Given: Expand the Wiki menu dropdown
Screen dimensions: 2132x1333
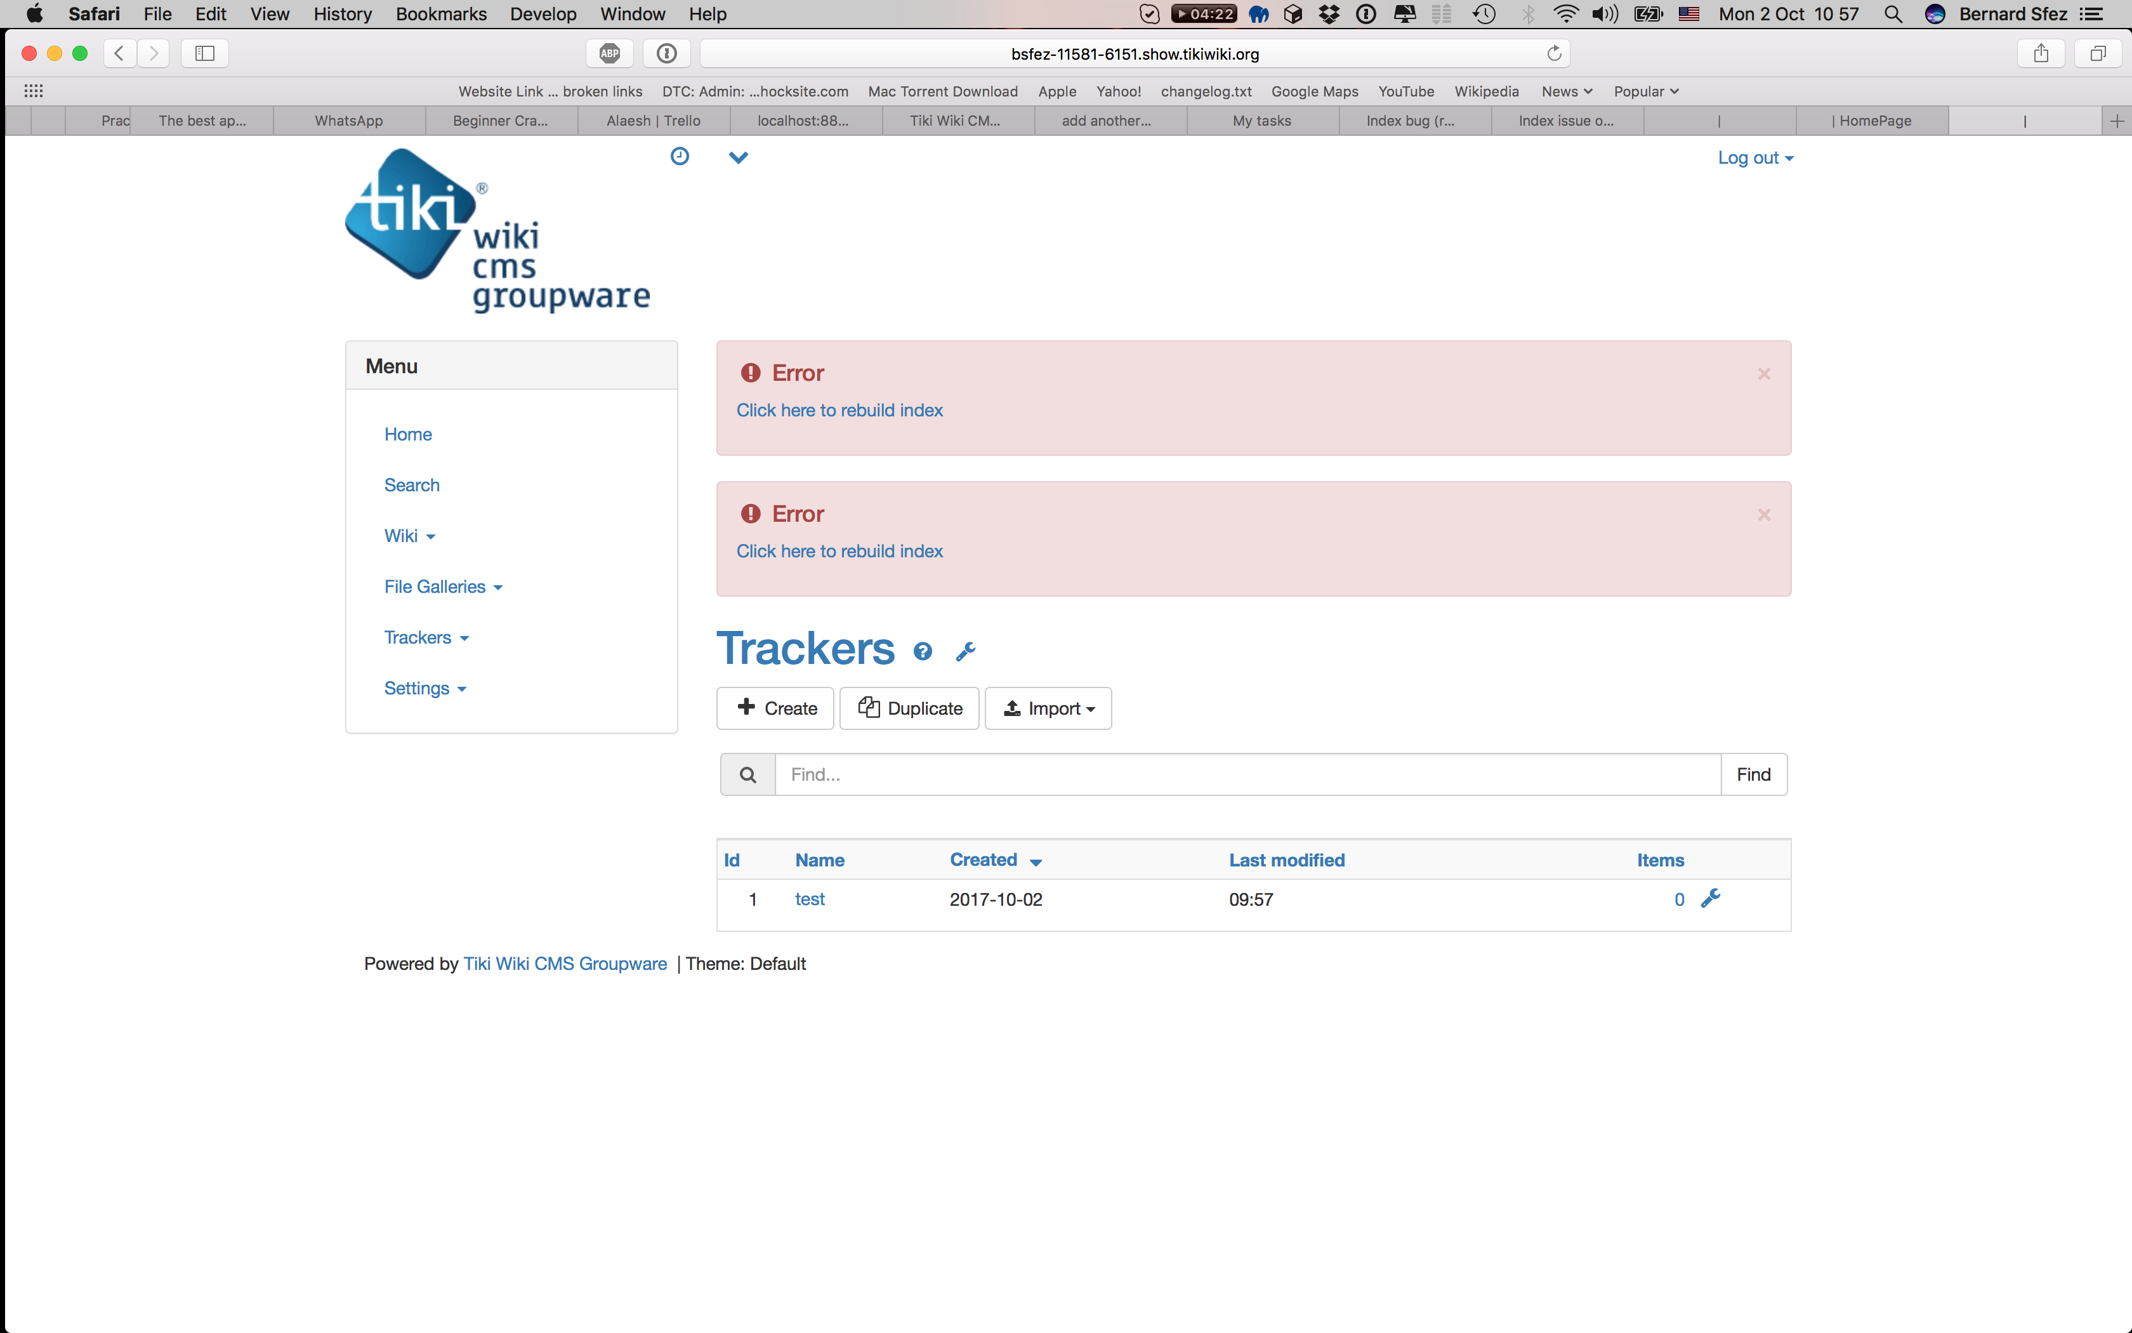Looking at the screenshot, I should (x=410, y=536).
